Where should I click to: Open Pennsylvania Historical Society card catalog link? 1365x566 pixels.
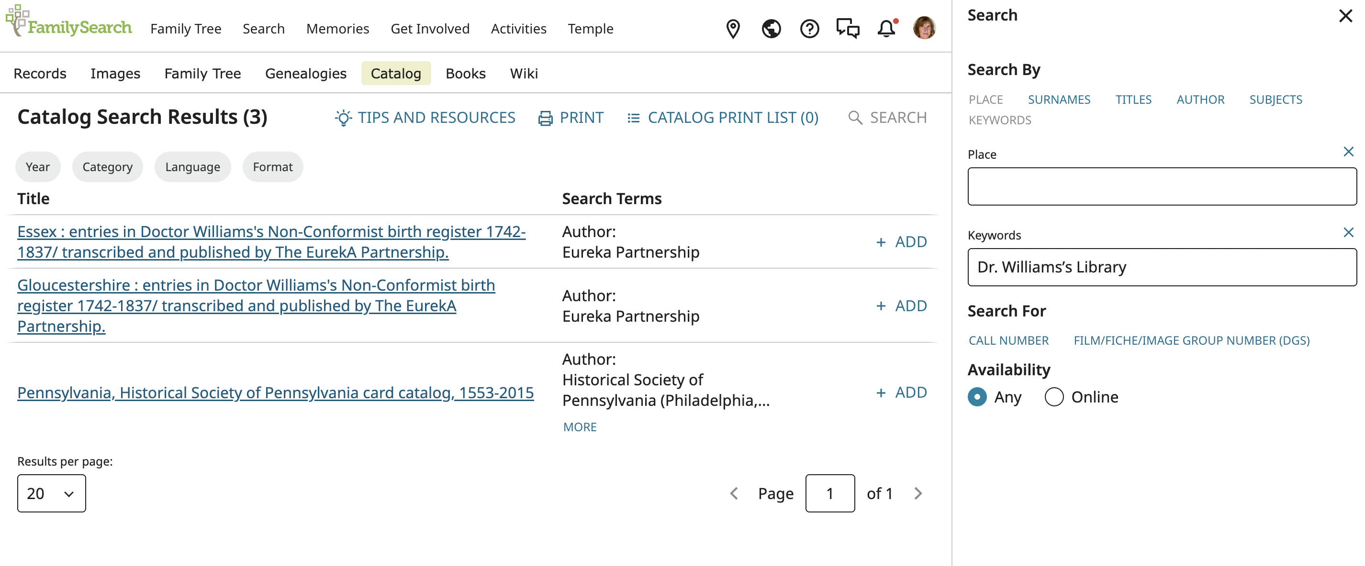coord(276,393)
